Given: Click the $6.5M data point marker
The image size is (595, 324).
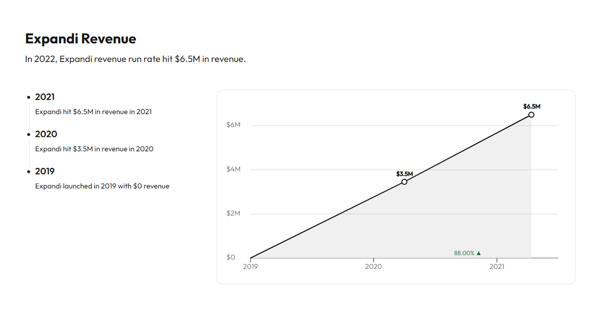Looking at the screenshot, I should click(531, 115).
